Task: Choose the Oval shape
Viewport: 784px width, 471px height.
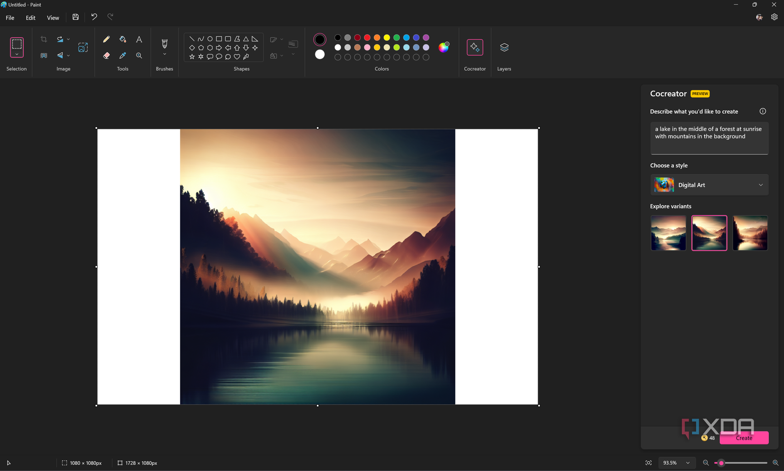Action: (210, 39)
